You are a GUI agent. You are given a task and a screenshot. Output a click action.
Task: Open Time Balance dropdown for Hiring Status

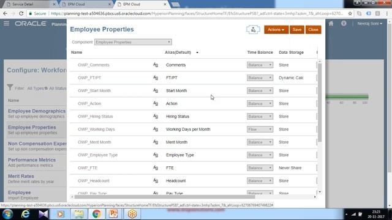point(260,117)
